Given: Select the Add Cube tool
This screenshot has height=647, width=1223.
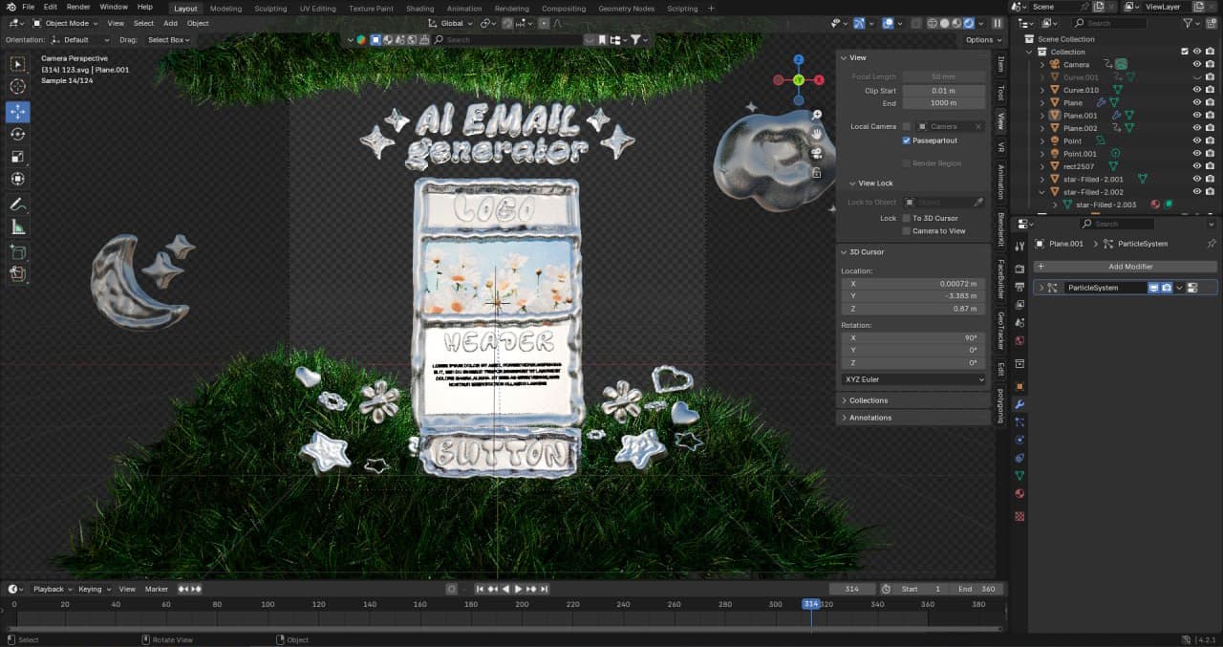Looking at the screenshot, I should click(18, 251).
